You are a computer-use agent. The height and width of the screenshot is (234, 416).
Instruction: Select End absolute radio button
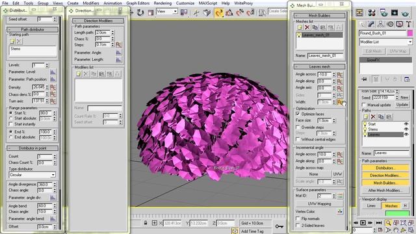click(x=11, y=137)
